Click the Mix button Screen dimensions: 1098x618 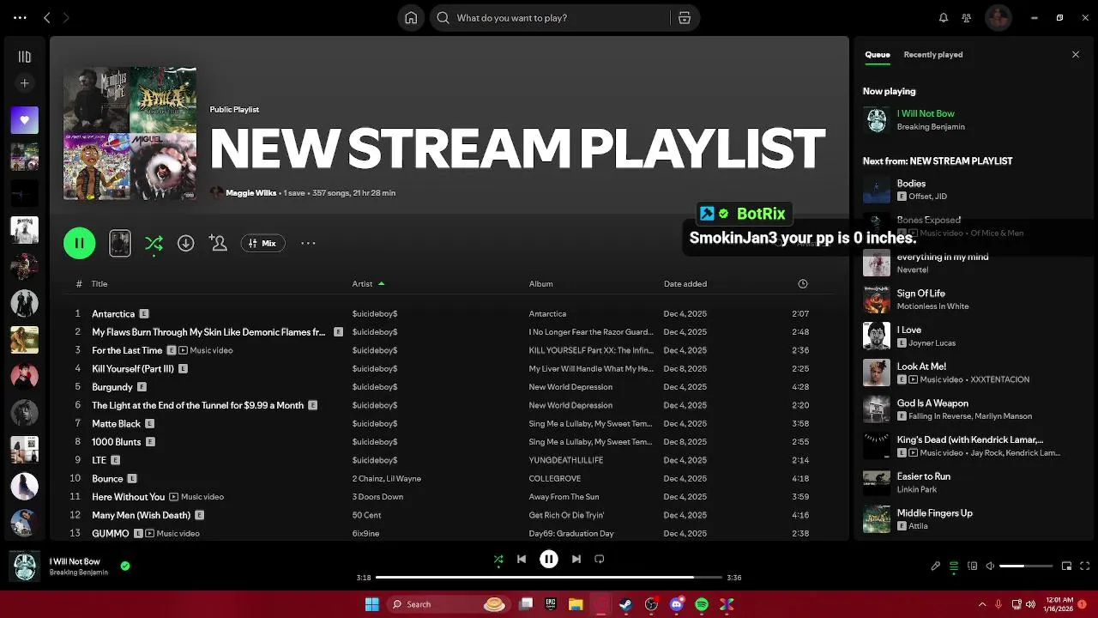(x=262, y=243)
